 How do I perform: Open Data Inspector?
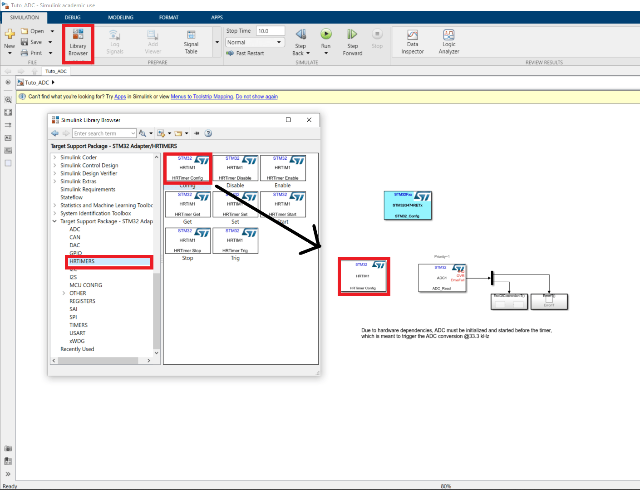coord(413,42)
